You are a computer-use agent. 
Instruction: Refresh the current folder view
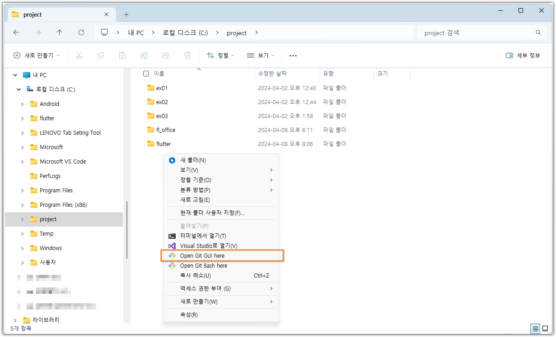(81, 32)
